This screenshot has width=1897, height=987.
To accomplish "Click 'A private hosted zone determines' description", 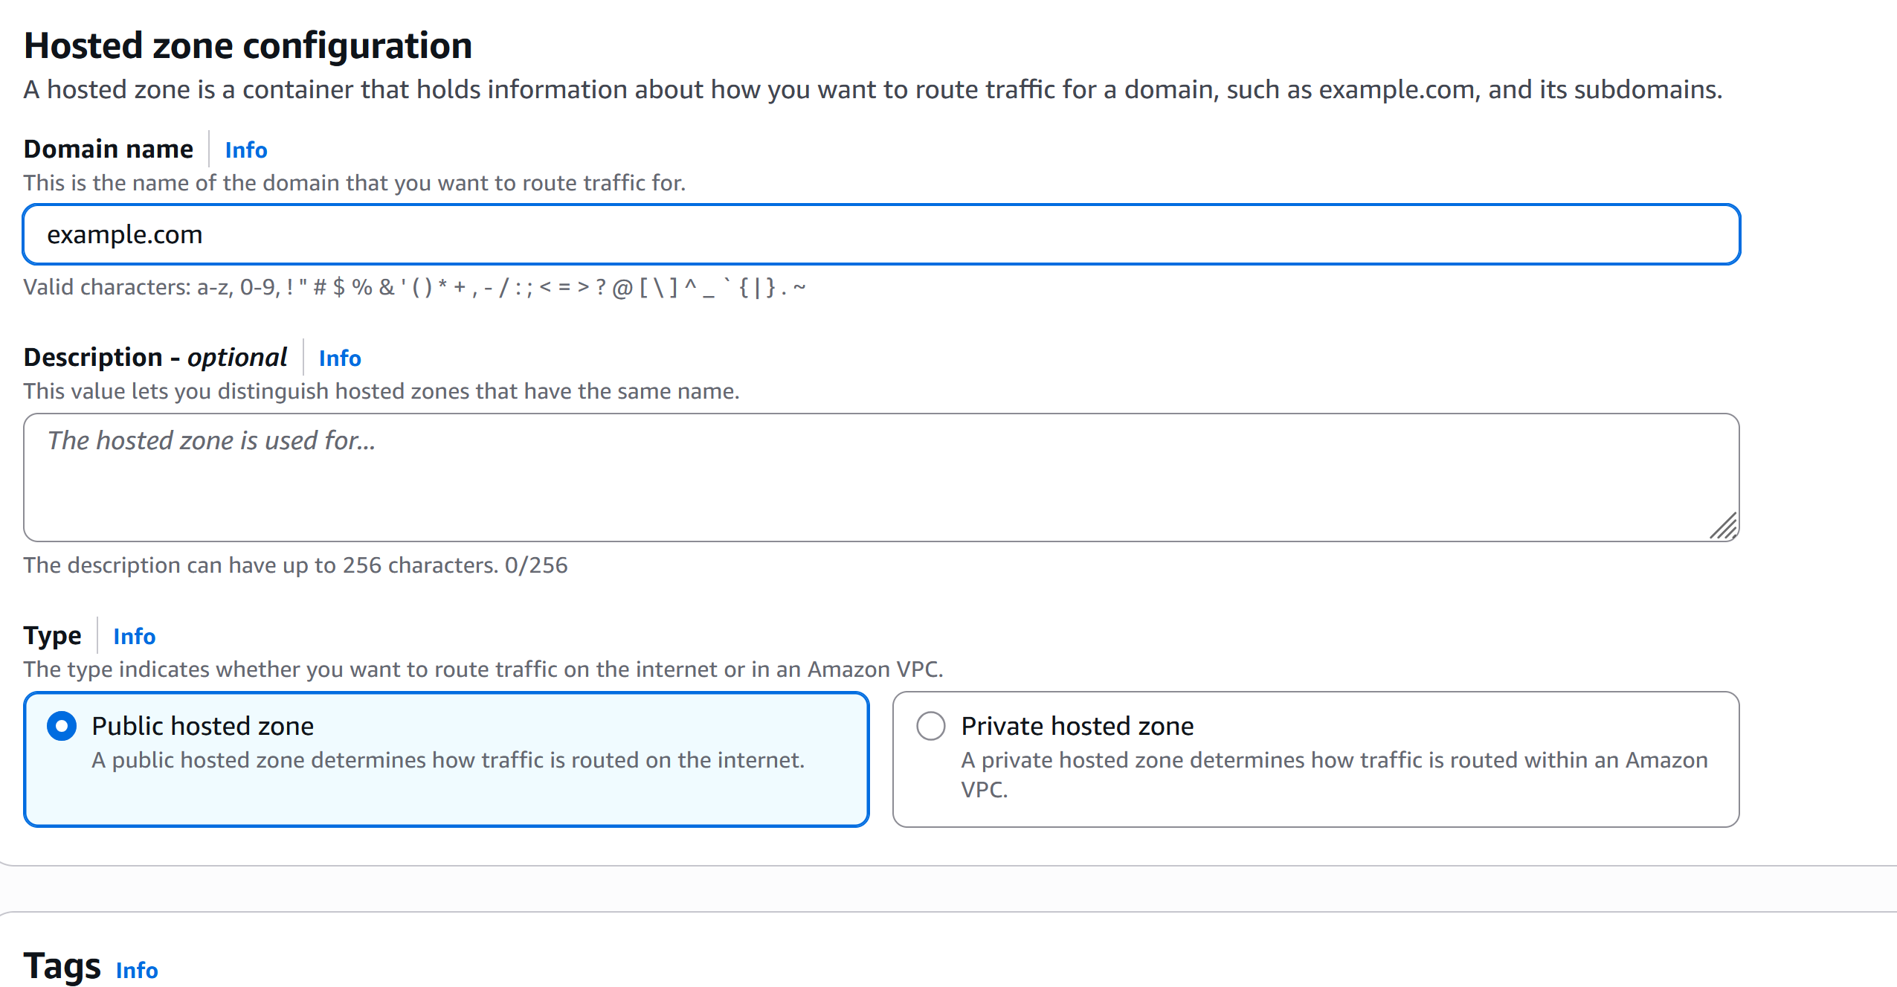I will coord(1335,774).
